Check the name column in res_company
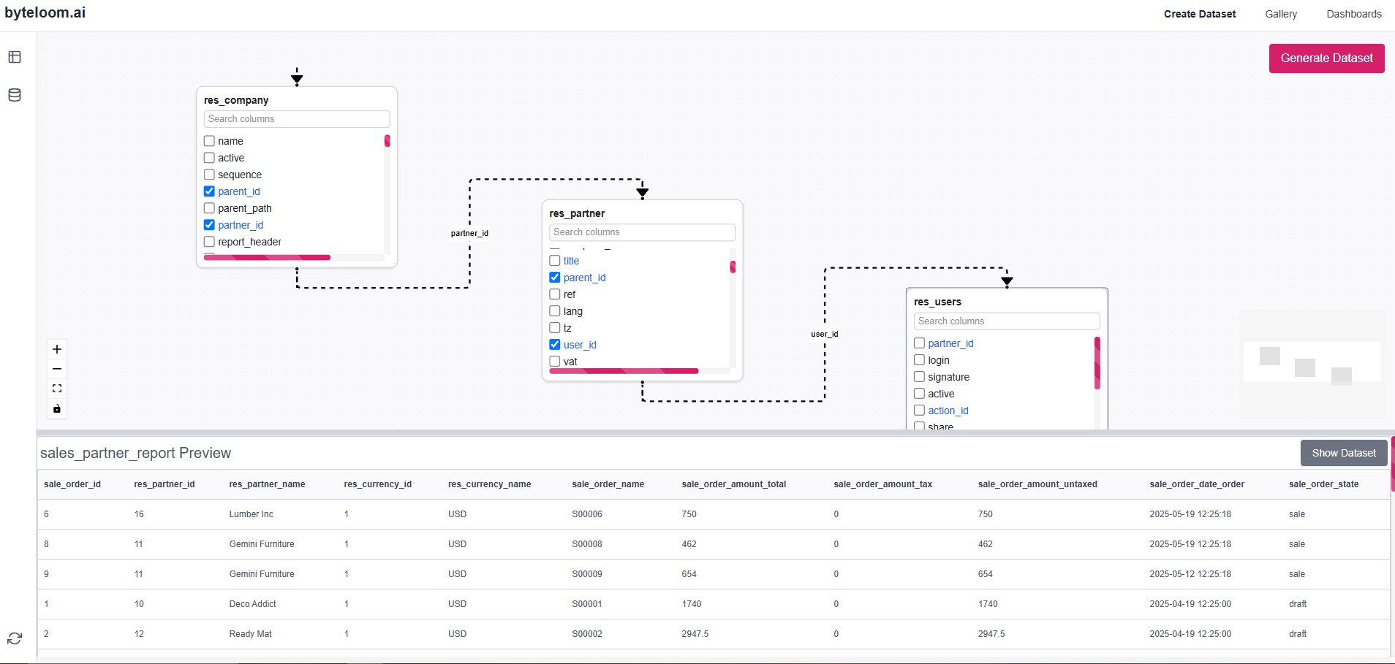 (209, 141)
